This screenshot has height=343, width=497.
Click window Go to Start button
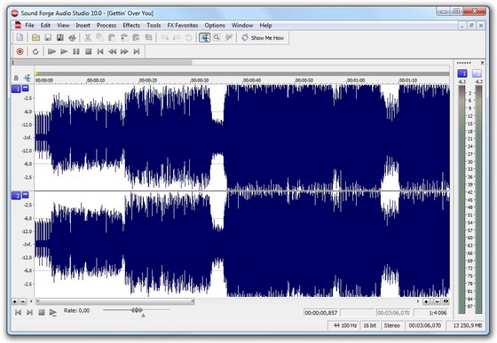pos(18,313)
